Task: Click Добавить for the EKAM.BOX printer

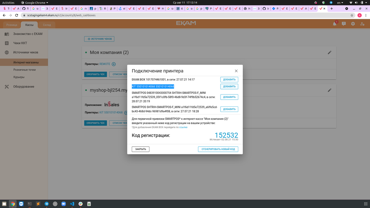Action: 229,79
